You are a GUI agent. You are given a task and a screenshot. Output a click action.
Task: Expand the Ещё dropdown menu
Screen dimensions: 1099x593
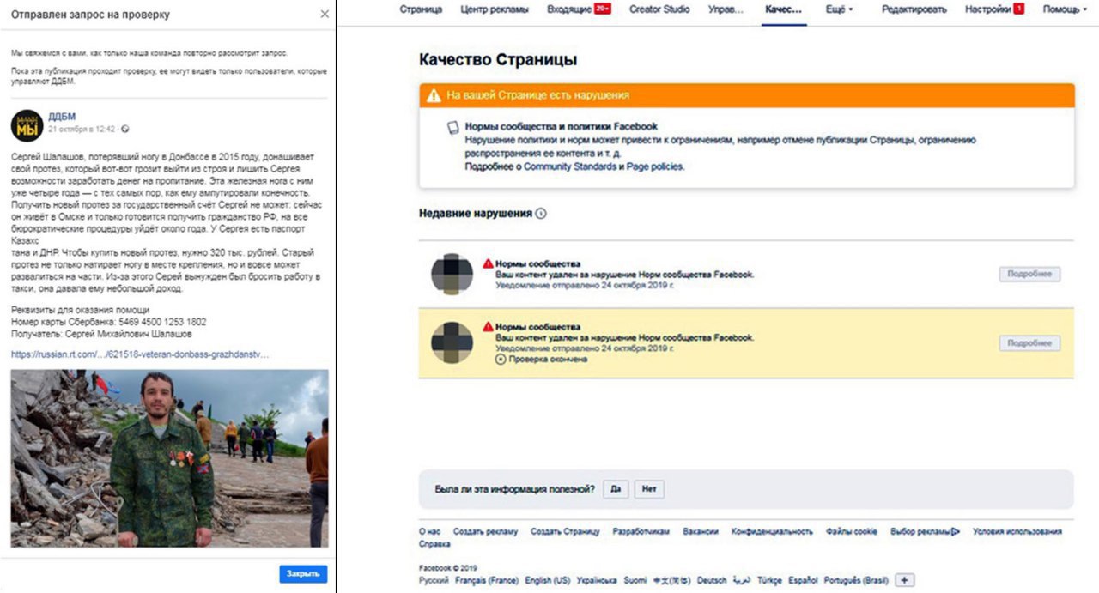tap(839, 9)
